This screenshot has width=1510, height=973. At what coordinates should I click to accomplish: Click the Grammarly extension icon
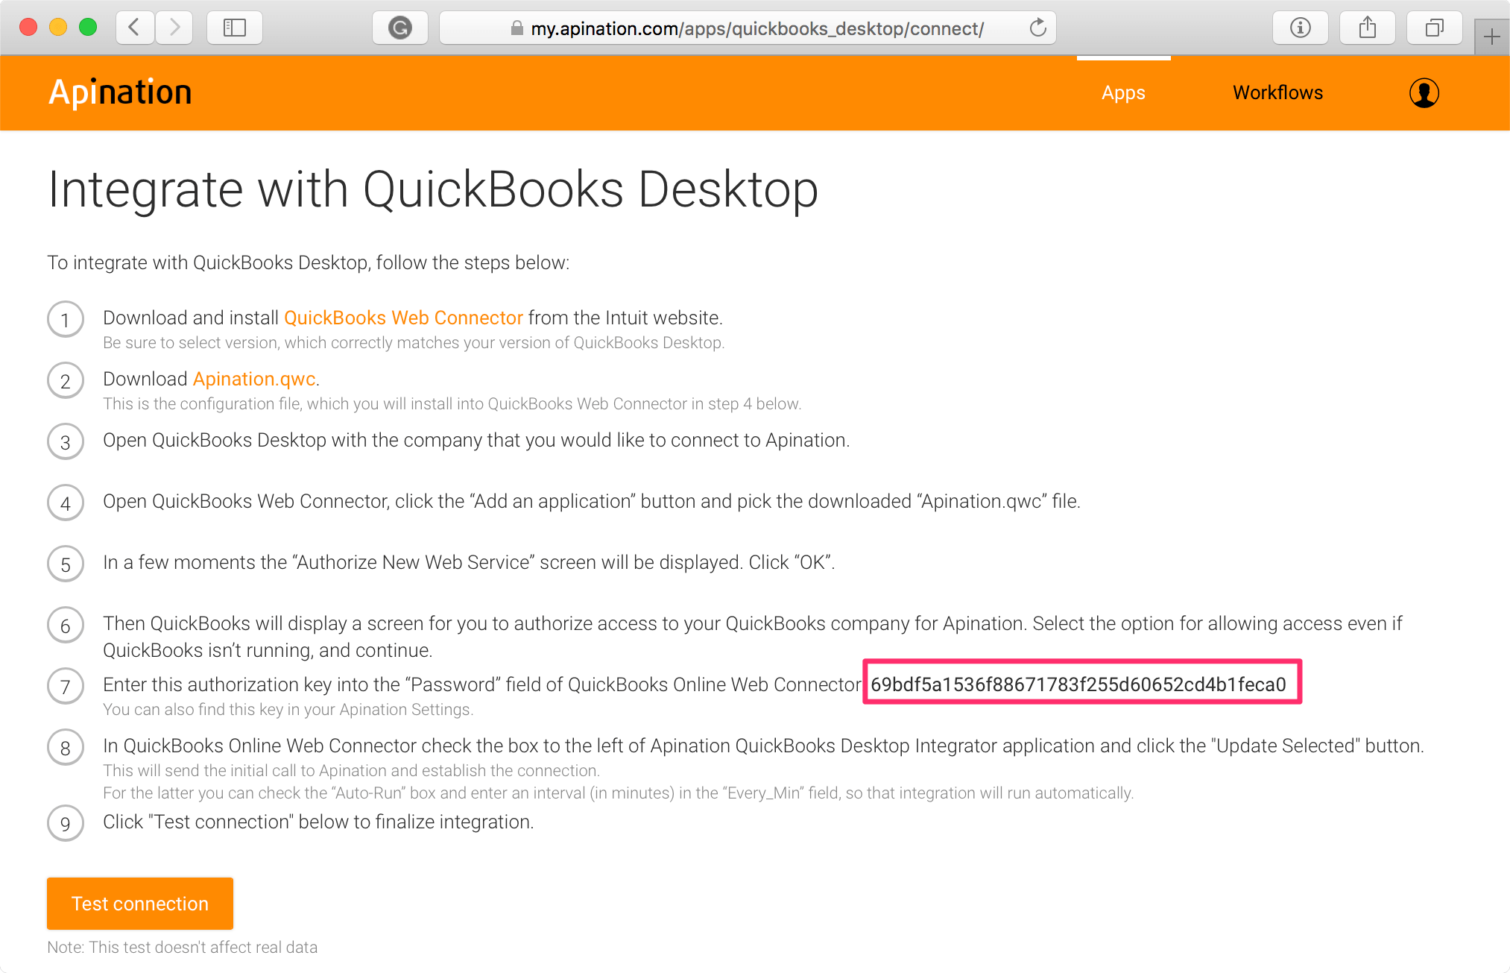400,28
